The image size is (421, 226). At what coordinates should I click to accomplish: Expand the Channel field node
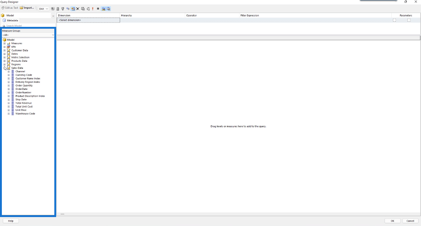click(9, 71)
